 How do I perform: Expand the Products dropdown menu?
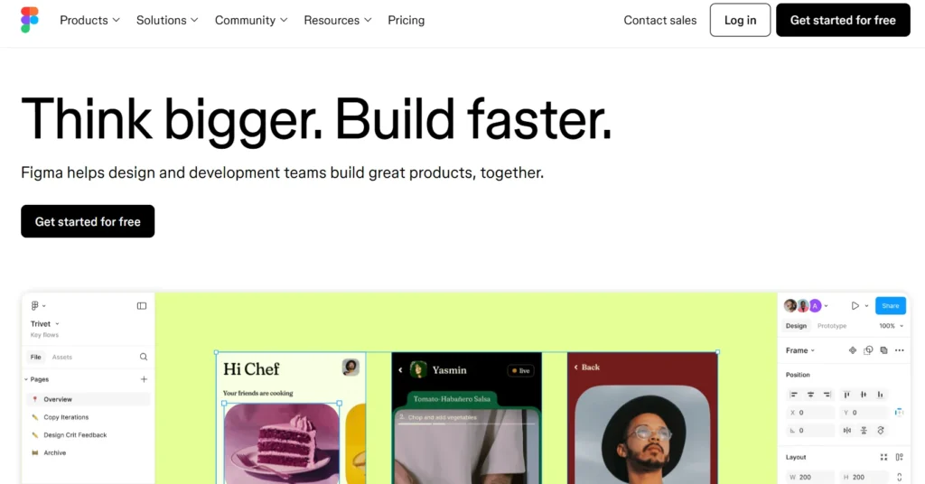(89, 20)
